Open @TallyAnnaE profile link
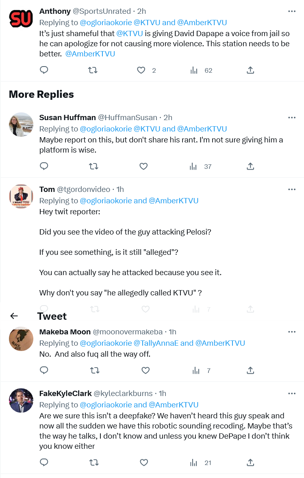This screenshot has height=478, width=304. click(x=156, y=343)
